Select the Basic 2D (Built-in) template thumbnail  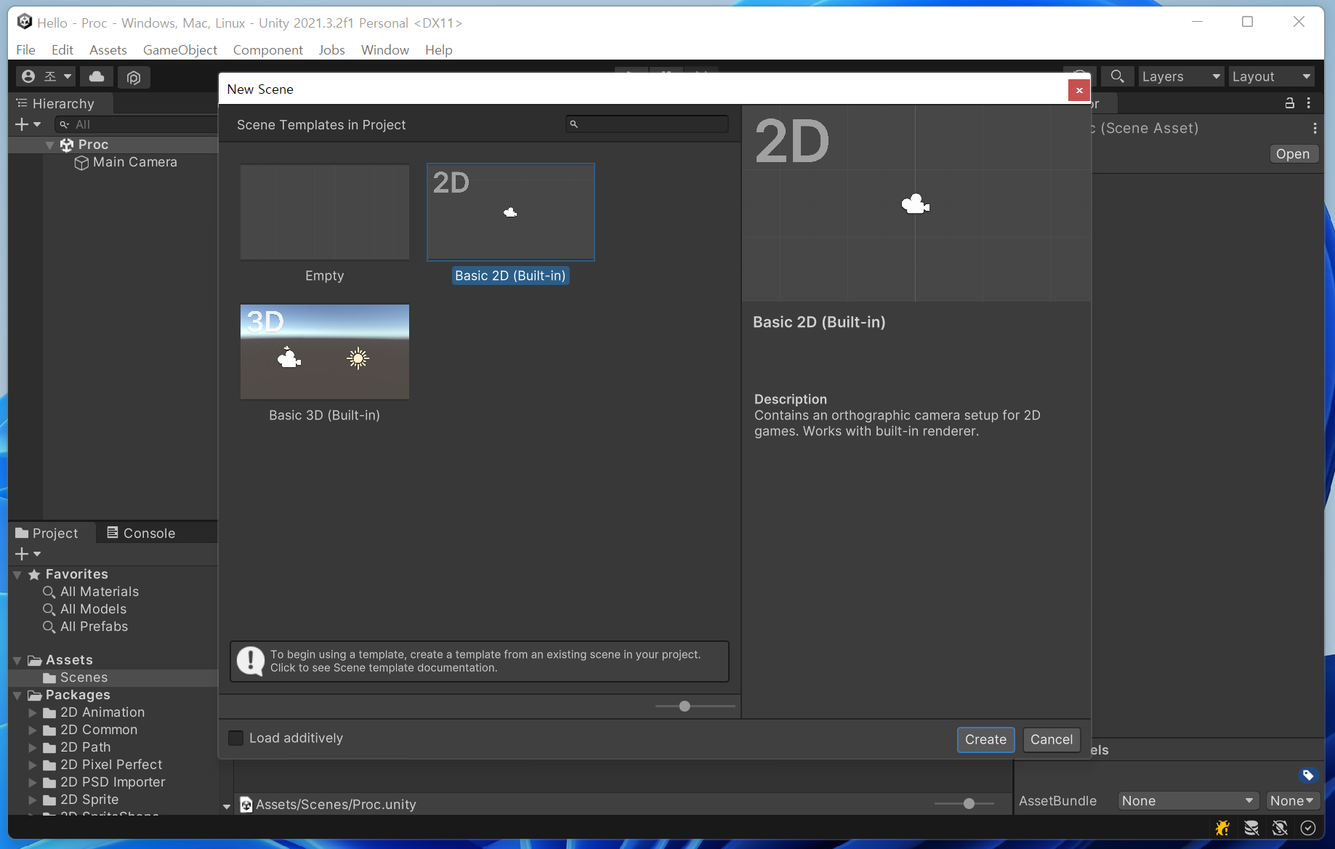tap(511, 212)
